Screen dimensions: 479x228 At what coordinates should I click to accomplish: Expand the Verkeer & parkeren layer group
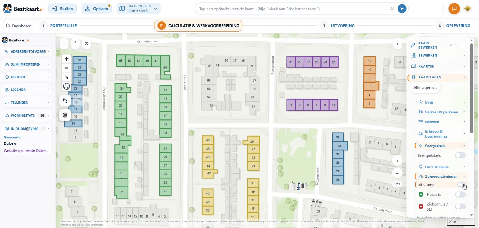(441, 112)
